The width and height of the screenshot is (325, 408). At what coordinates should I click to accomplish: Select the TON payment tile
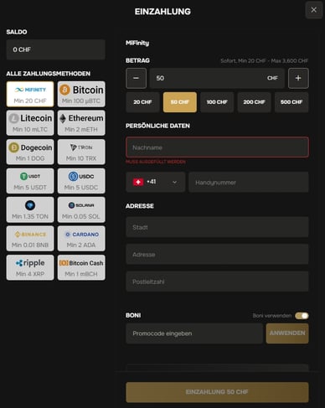point(30,209)
